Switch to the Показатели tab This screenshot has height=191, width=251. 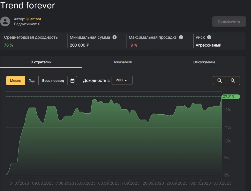pos(122,62)
